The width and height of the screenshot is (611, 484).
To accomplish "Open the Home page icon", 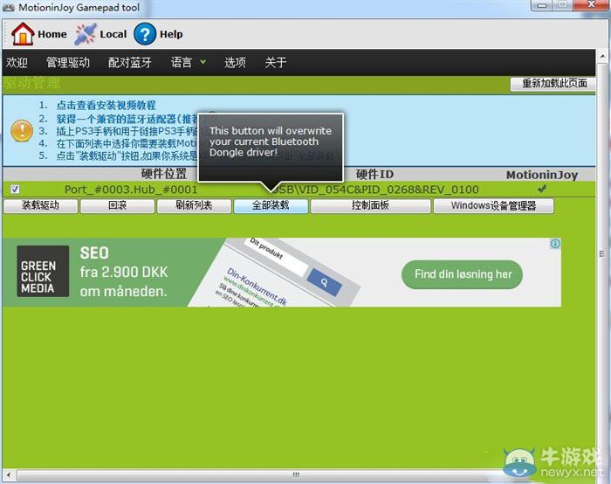I will [23, 34].
